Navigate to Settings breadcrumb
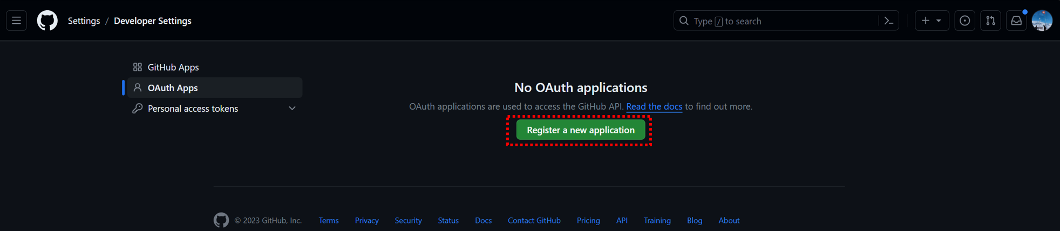The image size is (1060, 231). point(84,21)
